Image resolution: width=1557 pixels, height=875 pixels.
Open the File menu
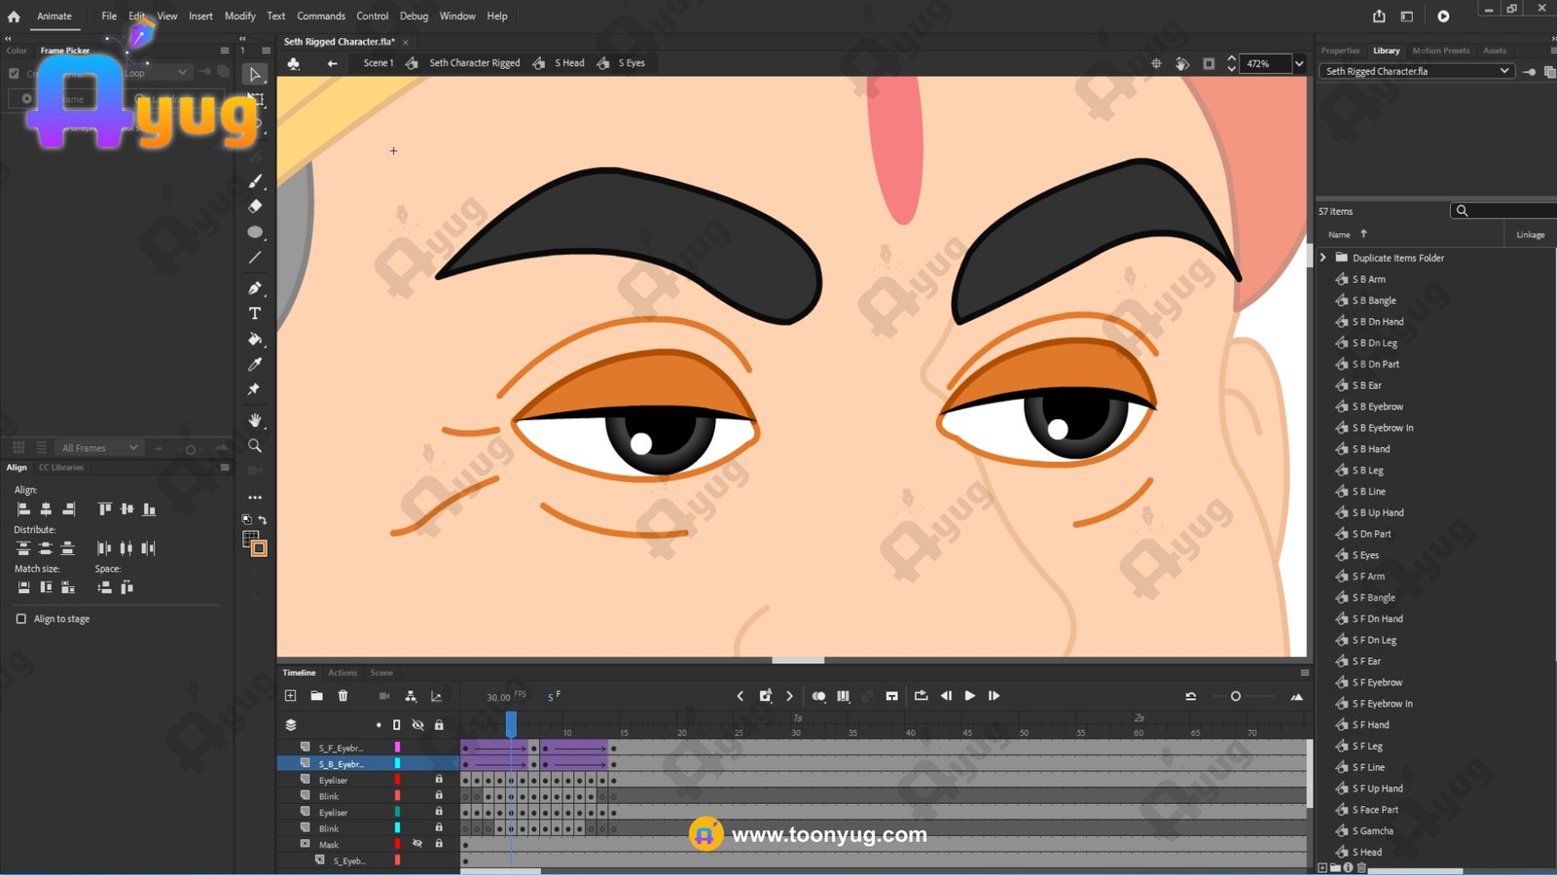109,16
